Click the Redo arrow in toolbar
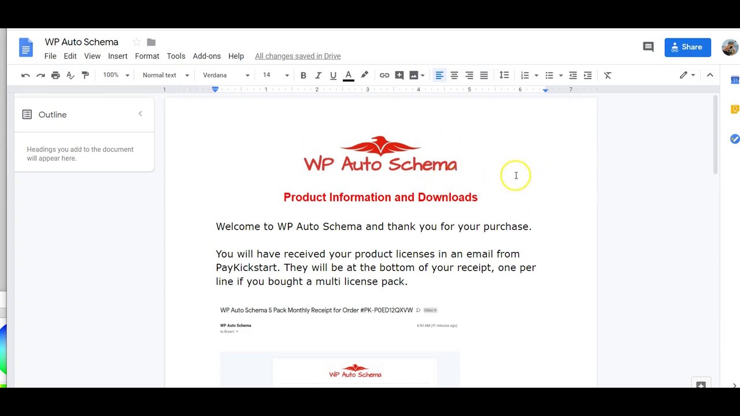The image size is (740, 416). (40, 75)
